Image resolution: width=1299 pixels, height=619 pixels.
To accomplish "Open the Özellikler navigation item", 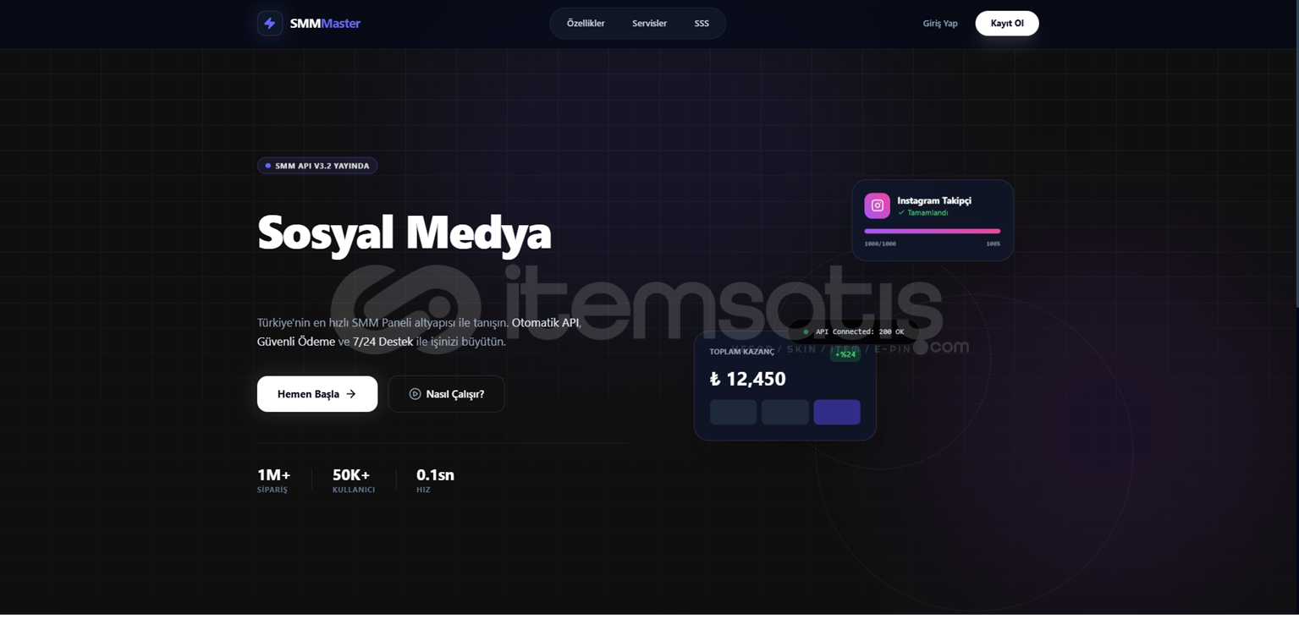I will (x=586, y=24).
